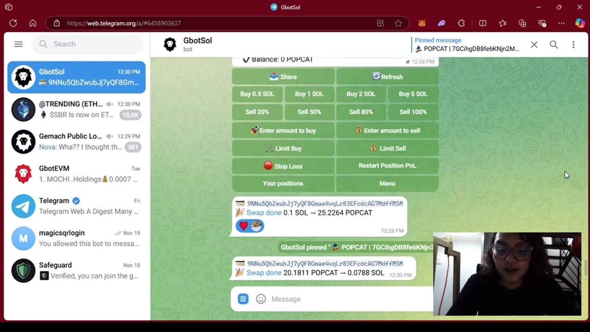Image resolution: width=590 pixels, height=332 pixels.
Task: Click the Message input field
Action: point(350,299)
